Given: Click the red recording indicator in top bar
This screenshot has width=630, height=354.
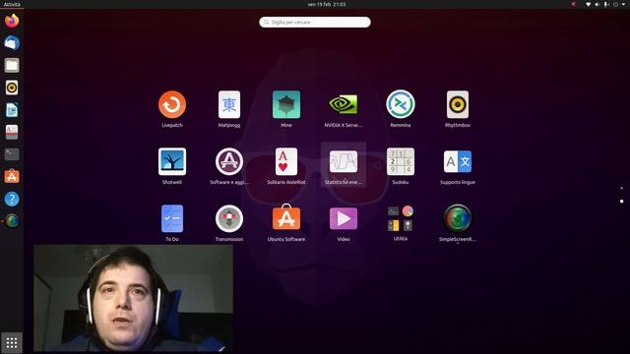Looking at the screenshot, I should tap(574, 4).
